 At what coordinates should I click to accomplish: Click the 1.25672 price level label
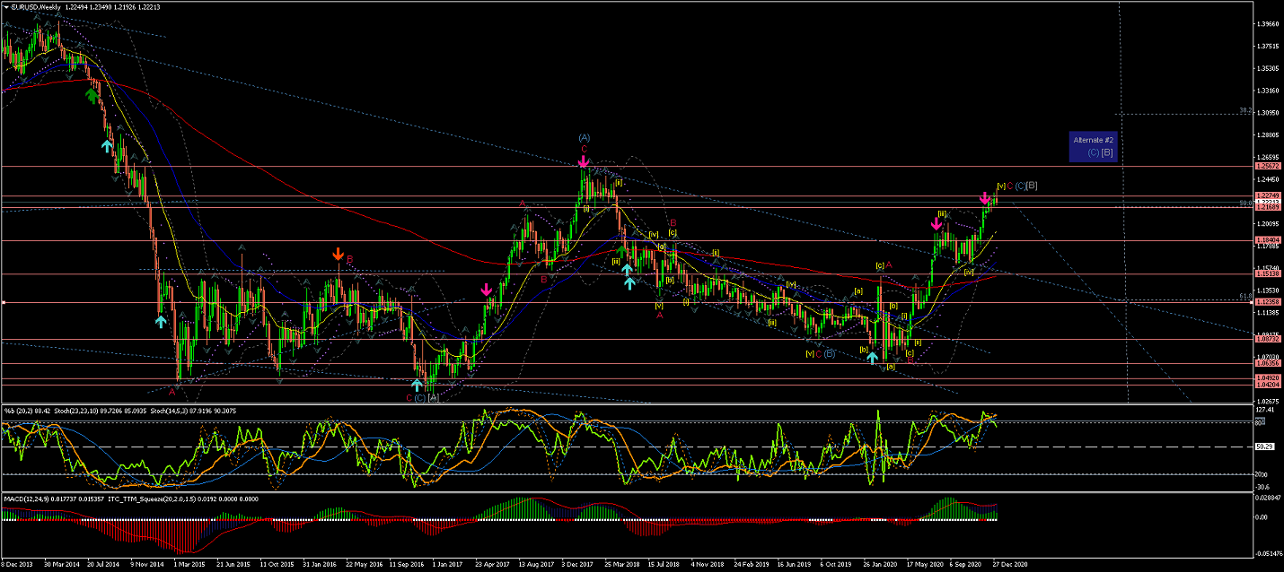[1268, 167]
